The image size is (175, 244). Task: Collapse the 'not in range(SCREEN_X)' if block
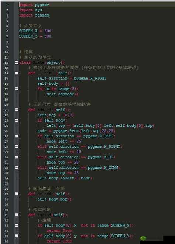[x=17, y=225]
